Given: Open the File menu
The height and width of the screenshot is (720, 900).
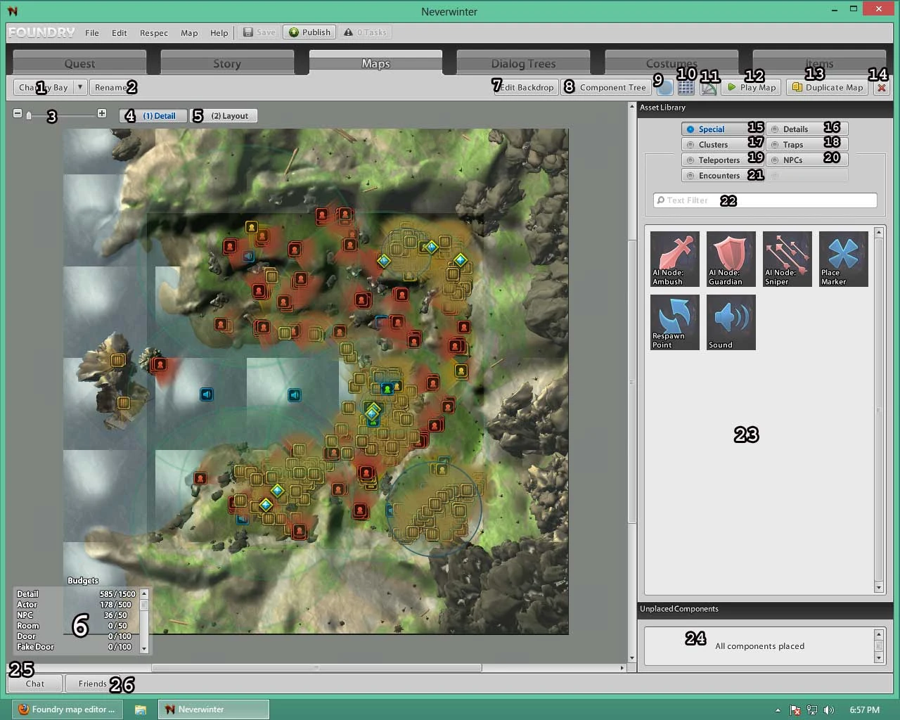Looking at the screenshot, I should [92, 32].
